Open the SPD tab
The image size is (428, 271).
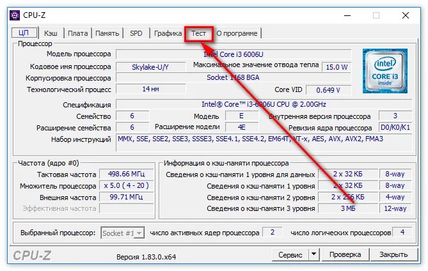(136, 33)
